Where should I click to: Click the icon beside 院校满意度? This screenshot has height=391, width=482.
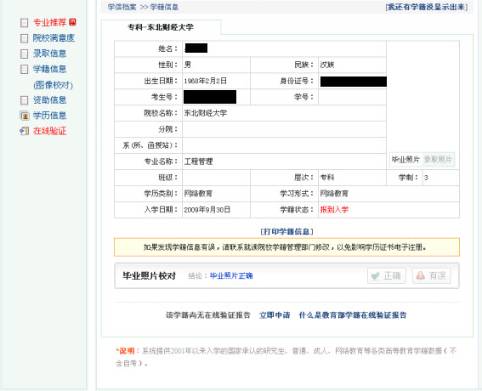tap(25, 38)
